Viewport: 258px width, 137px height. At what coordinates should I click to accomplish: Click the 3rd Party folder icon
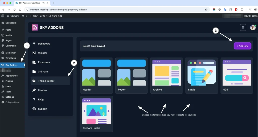[x=34, y=72]
